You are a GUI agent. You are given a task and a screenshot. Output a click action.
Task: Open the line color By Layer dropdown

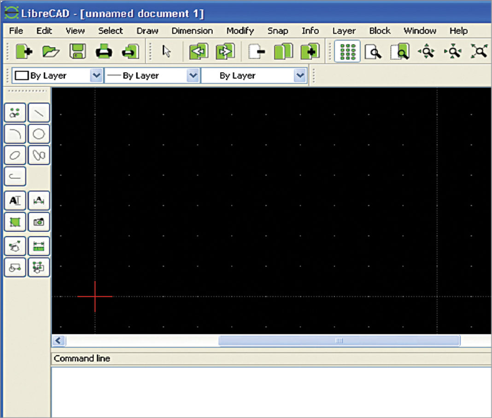(97, 75)
